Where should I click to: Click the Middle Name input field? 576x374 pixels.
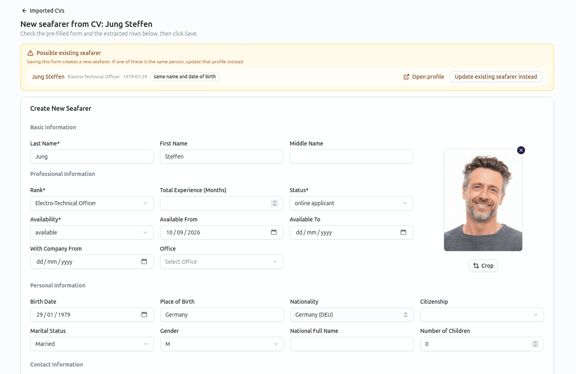point(351,157)
